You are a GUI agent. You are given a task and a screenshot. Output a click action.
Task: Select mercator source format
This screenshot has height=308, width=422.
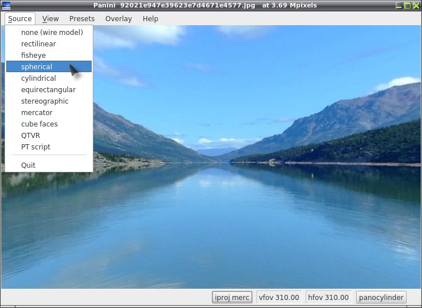click(x=49, y=112)
